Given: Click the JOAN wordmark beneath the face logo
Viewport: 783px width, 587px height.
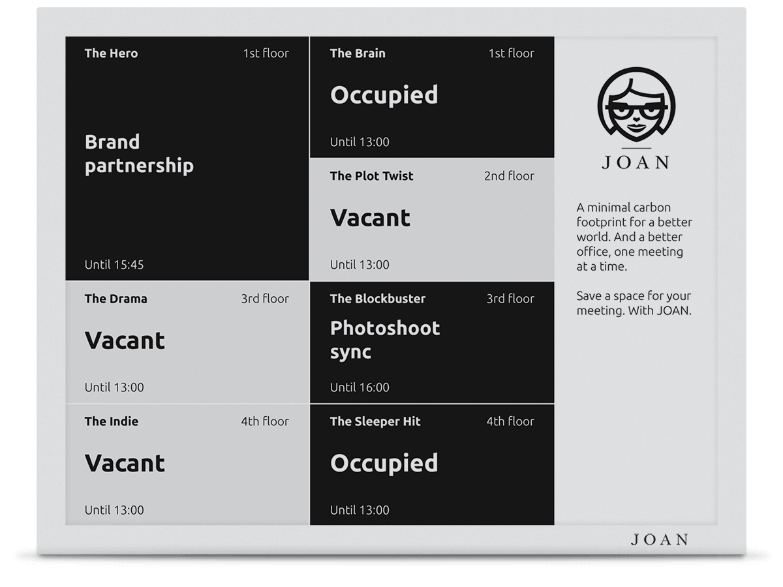Looking at the screenshot, I should click(636, 162).
